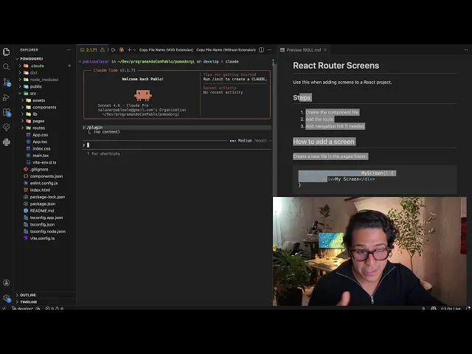This screenshot has height=354, width=472.
Task: Click Copy File Name (With Extension) button
Action: pyautogui.click(x=166, y=50)
